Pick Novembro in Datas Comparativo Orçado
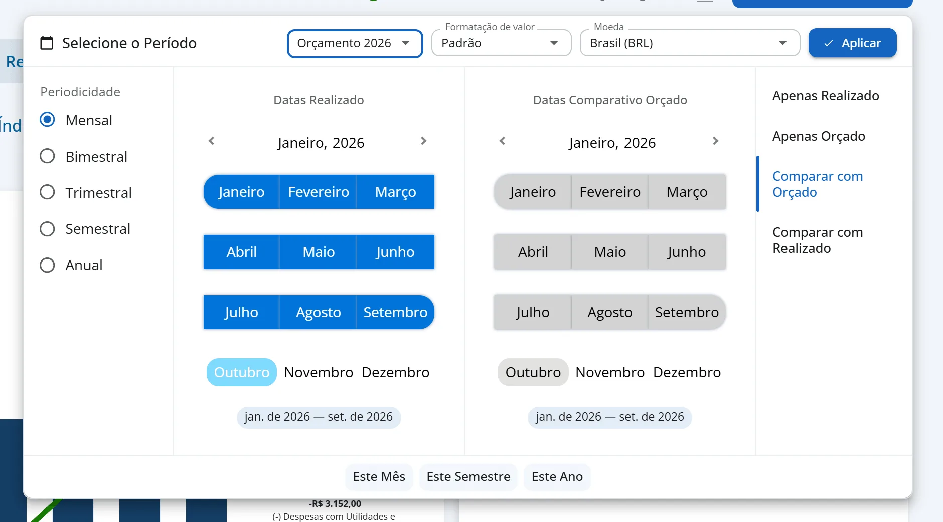 click(610, 372)
